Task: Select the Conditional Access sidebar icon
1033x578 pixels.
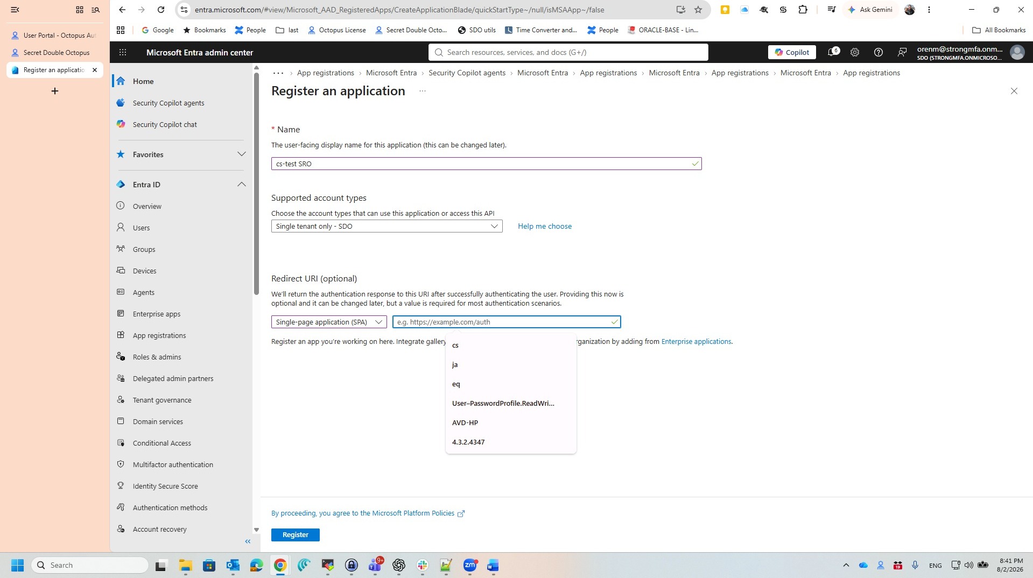Action: click(x=121, y=442)
